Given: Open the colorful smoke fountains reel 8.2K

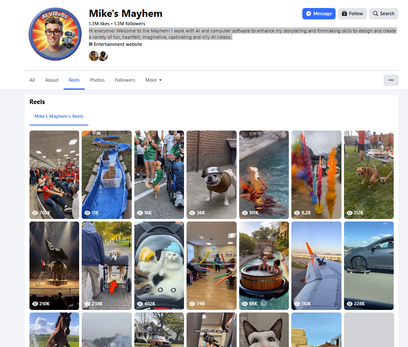Looking at the screenshot, I should 316,175.
